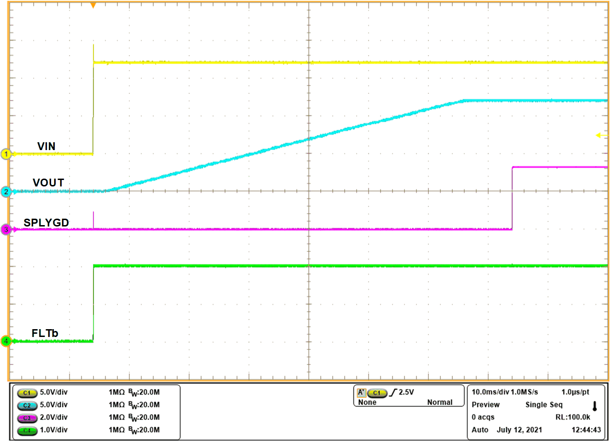Click the thermometer icon in acquisition panel
This screenshot has width=611, height=441.
click(594, 406)
